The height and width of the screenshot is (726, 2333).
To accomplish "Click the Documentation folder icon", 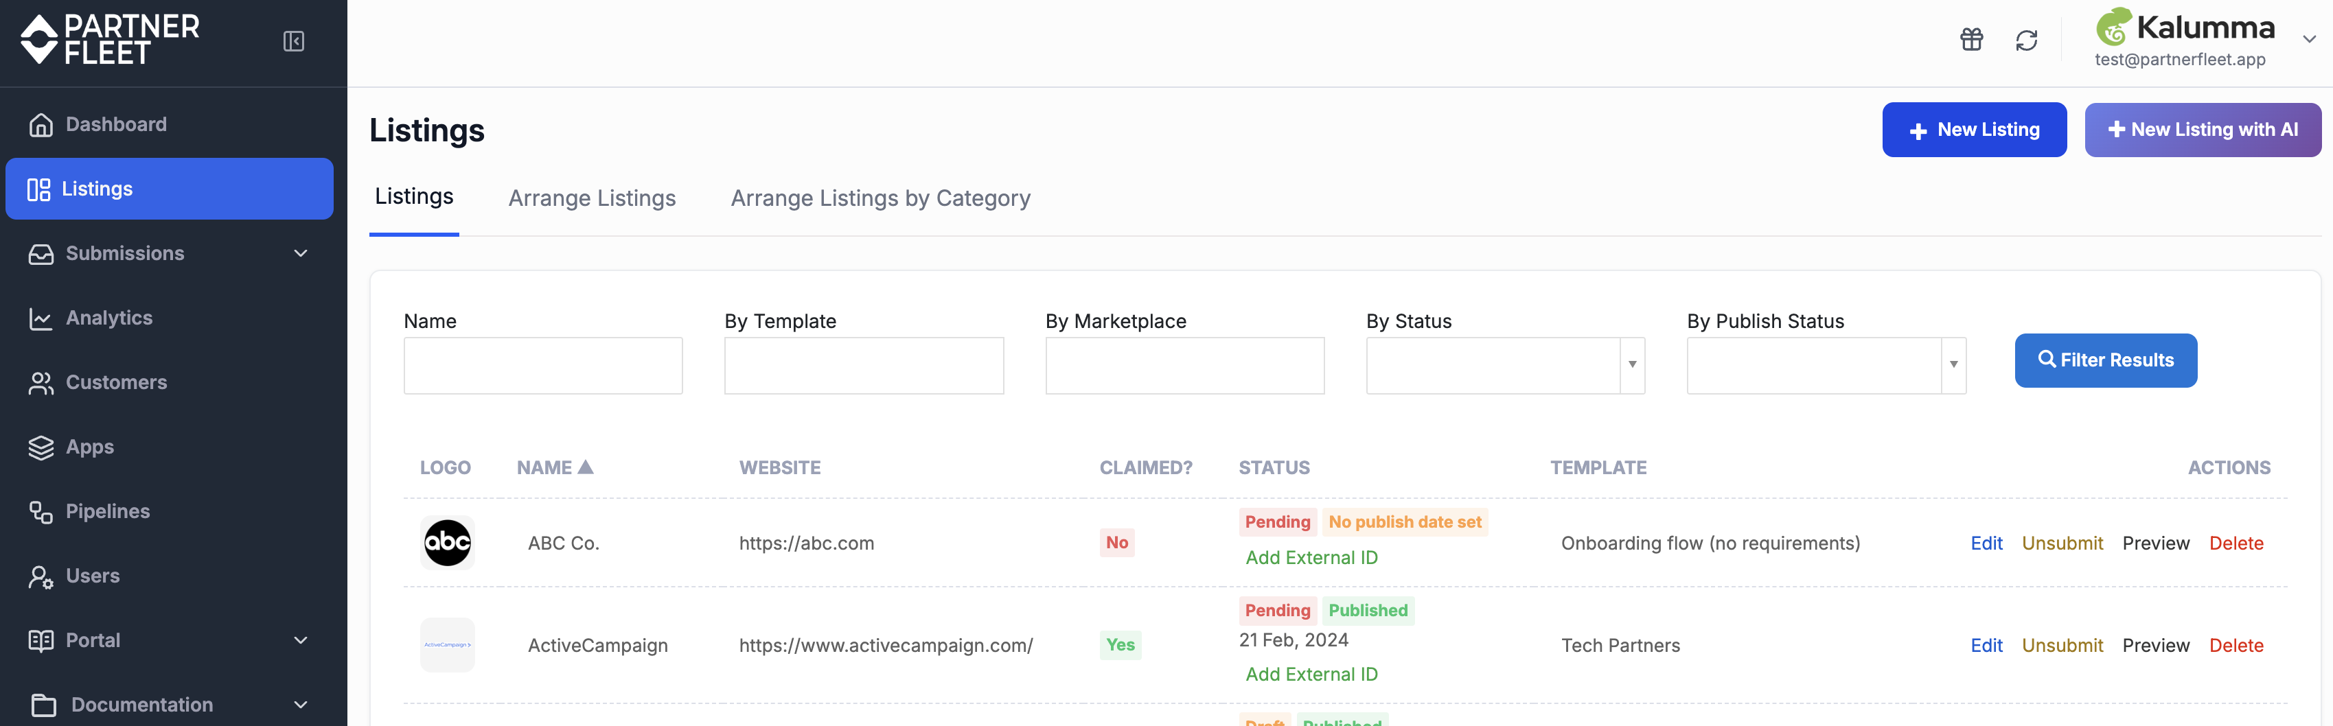I will 43,705.
